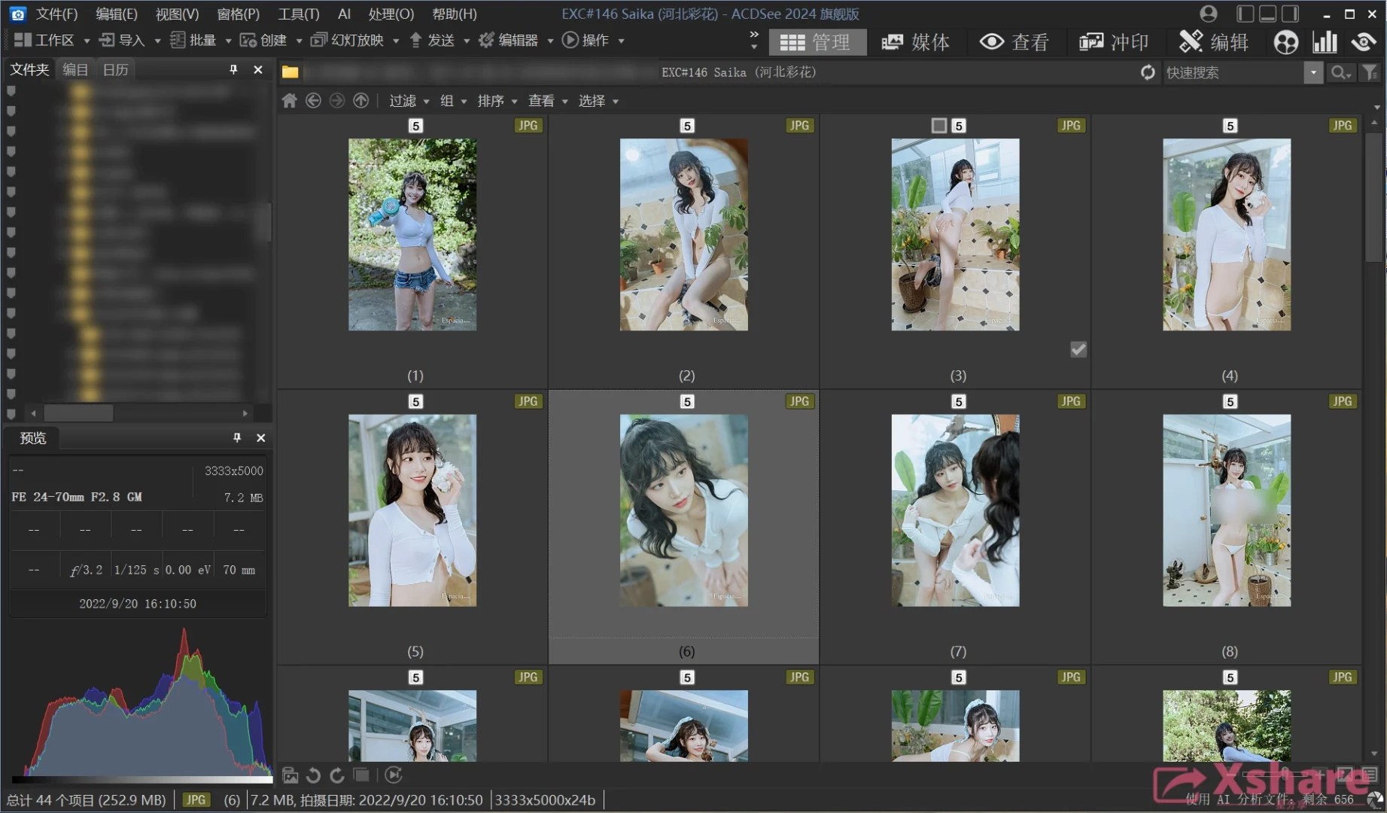Select thumbnail image (4)
This screenshot has height=813, width=1387.
pos(1227,234)
